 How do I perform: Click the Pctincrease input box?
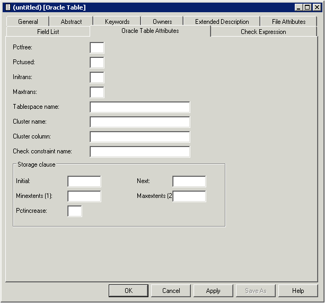point(75,211)
